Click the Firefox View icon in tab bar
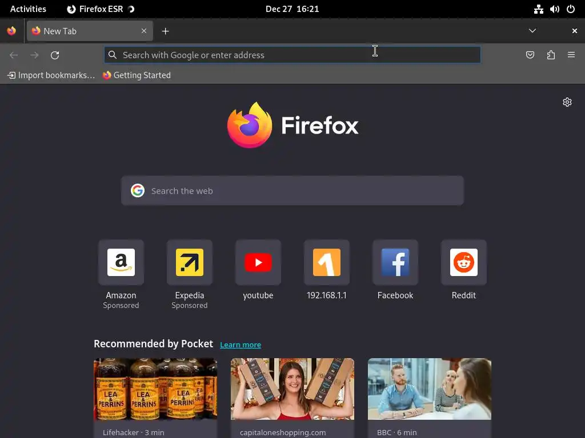This screenshot has height=438, width=585. tap(11, 31)
